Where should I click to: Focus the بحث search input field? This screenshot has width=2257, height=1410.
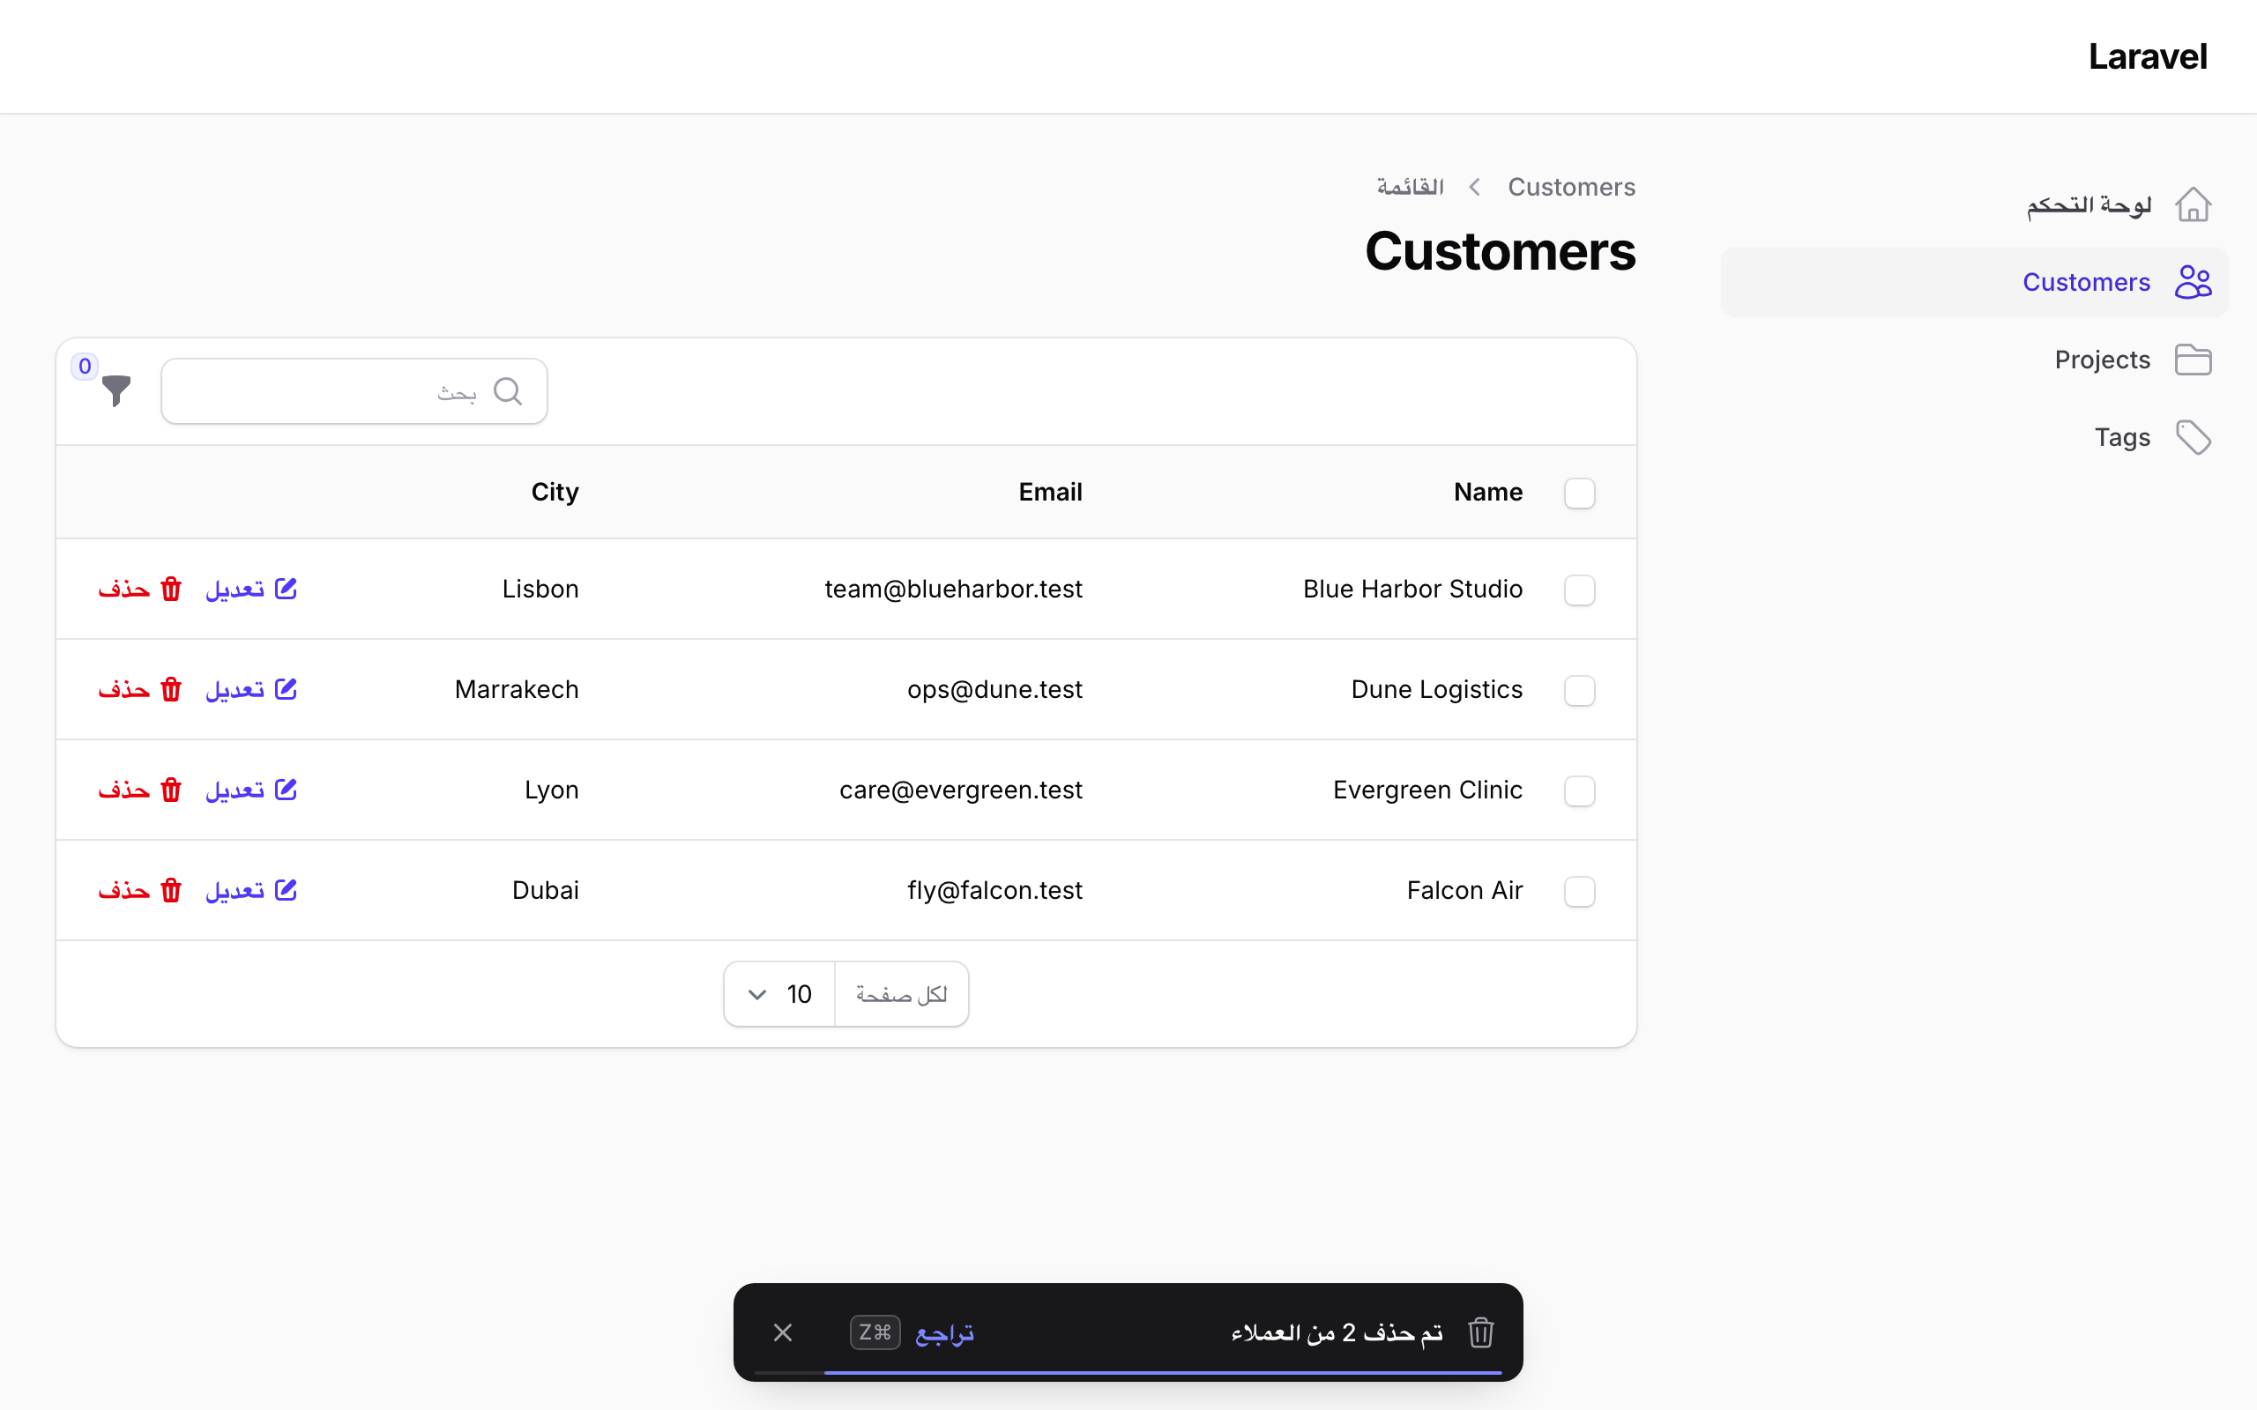354,391
